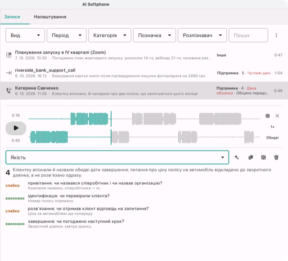Click the завершення criterion line

(76, 221)
